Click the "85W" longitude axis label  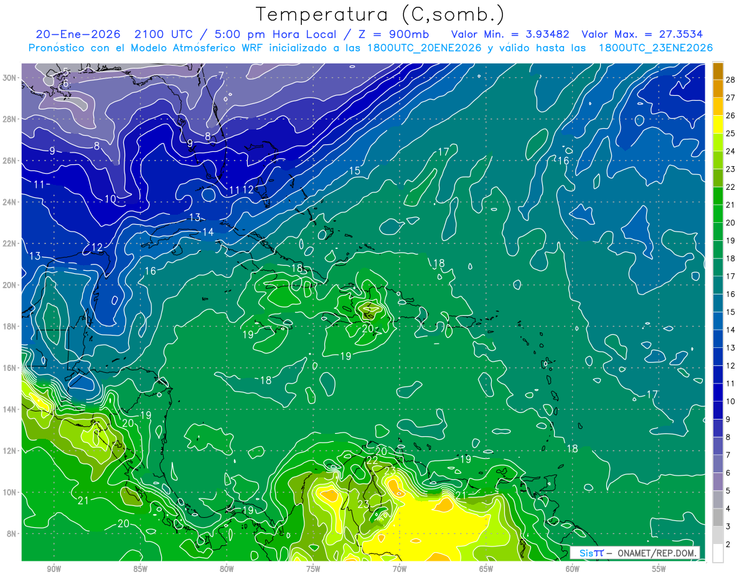140,570
